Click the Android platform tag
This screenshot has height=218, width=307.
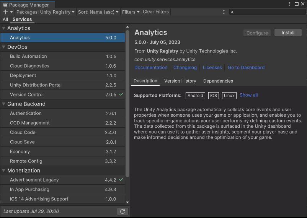click(x=195, y=96)
